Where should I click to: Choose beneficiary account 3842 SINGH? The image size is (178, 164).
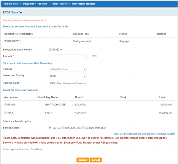[x=6, y=113]
